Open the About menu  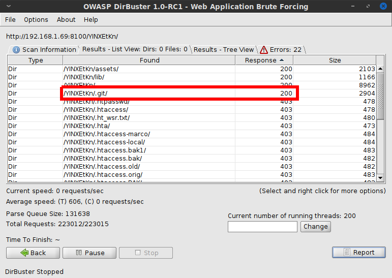tap(66, 19)
